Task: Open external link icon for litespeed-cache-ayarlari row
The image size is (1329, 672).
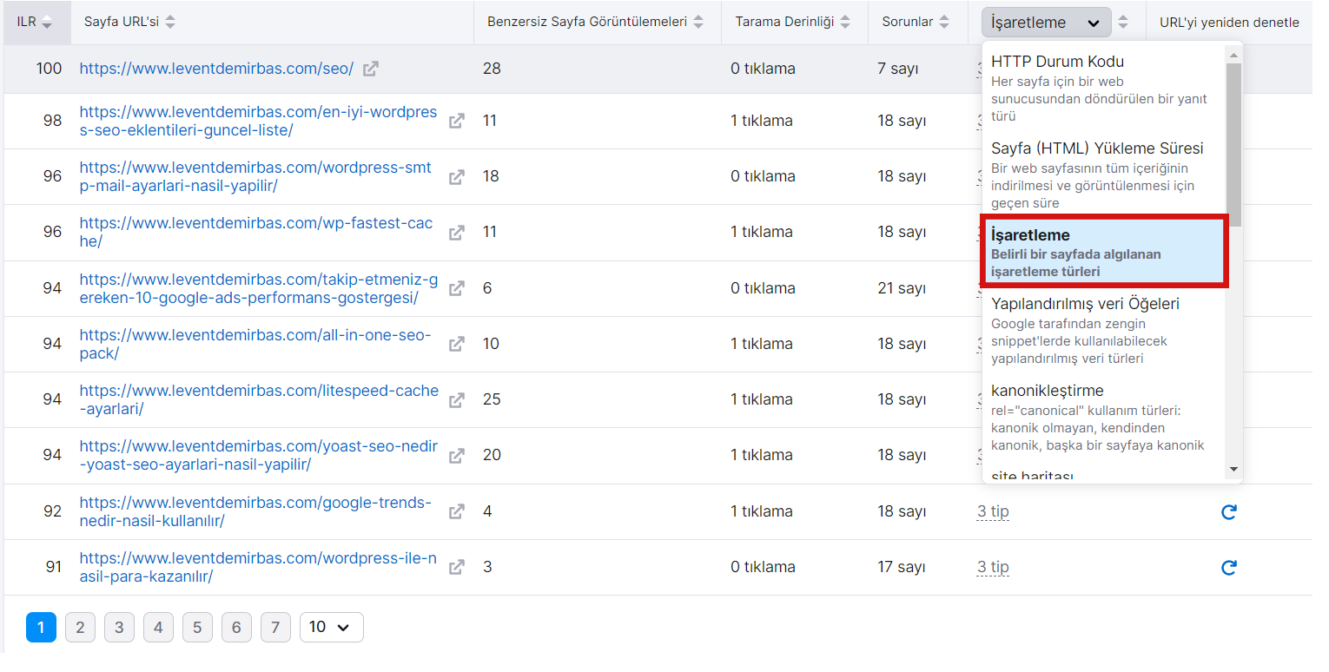Action: tap(456, 400)
